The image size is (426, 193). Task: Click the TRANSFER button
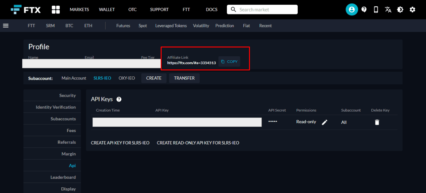pos(184,78)
